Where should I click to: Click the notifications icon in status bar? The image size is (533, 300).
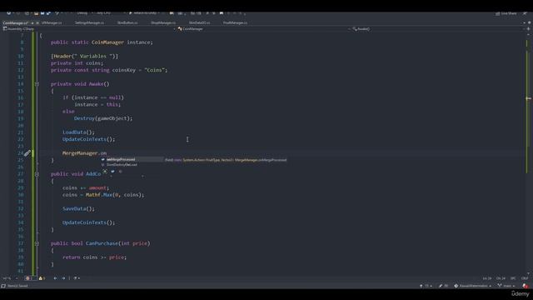526,286
